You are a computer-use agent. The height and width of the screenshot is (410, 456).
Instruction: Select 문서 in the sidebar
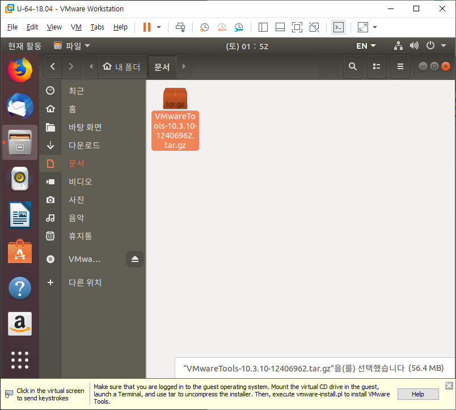(92, 163)
